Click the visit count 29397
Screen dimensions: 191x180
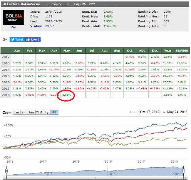click(49, 26)
